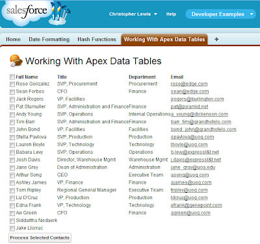Tick the Lauren Boyle checkbox
The height and width of the screenshot is (244, 260).
12,145
